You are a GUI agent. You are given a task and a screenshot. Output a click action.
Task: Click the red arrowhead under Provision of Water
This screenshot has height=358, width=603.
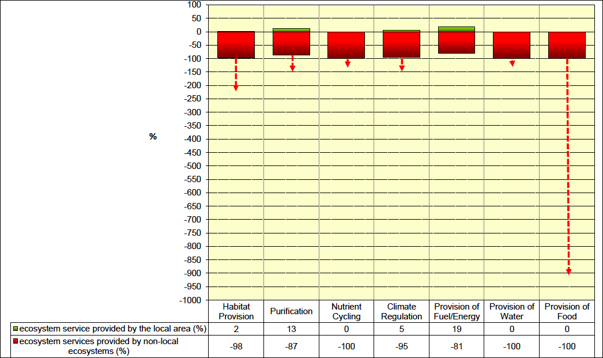[x=512, y=63]
